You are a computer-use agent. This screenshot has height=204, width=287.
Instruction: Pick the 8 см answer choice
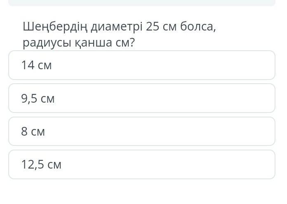[x=141, y=131]
